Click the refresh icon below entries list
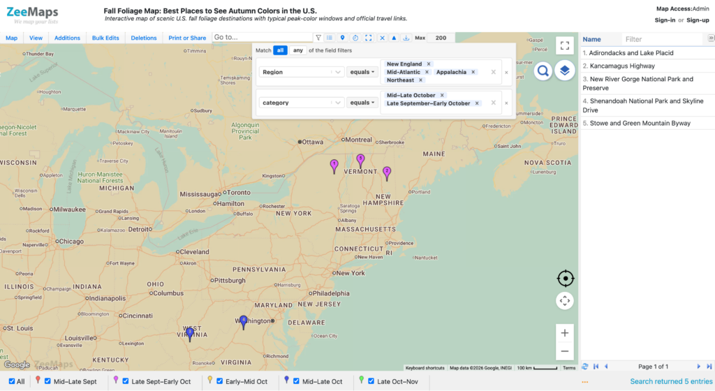This screenshot has width=715, height=391. (585, 367)
